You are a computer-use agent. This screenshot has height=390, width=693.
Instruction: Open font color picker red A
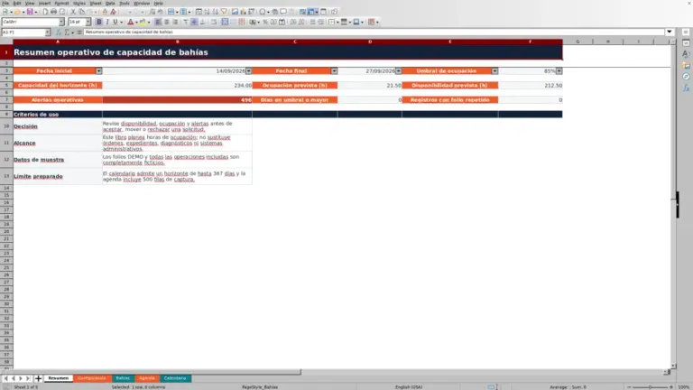click(x=130, y=22)
